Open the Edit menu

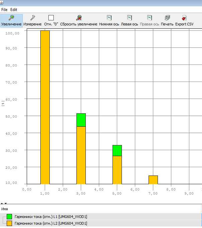pos(14,10)
